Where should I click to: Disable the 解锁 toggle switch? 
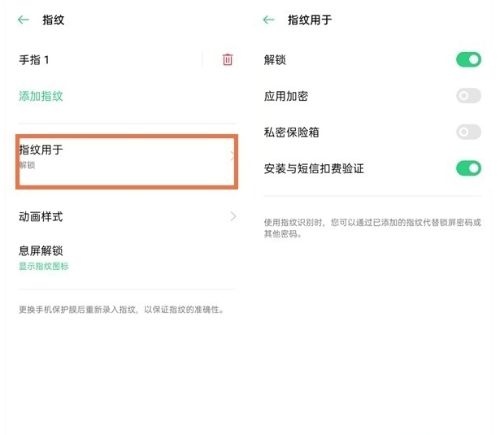tap(468, 59)
